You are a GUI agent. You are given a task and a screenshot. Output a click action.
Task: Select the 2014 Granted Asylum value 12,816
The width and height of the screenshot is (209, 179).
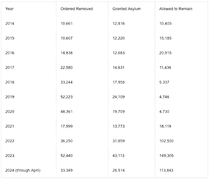pos(119,23)
